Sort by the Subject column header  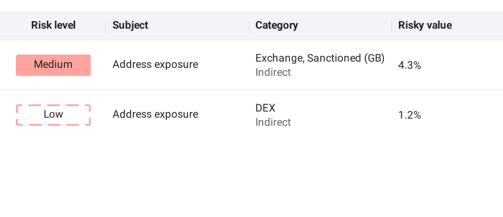pos(130,25)
